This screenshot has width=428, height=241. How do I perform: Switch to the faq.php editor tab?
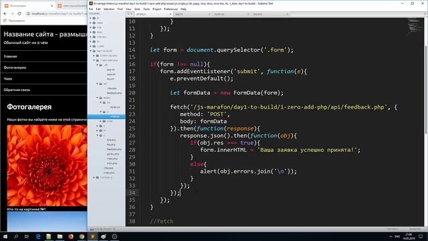point(270,14)
